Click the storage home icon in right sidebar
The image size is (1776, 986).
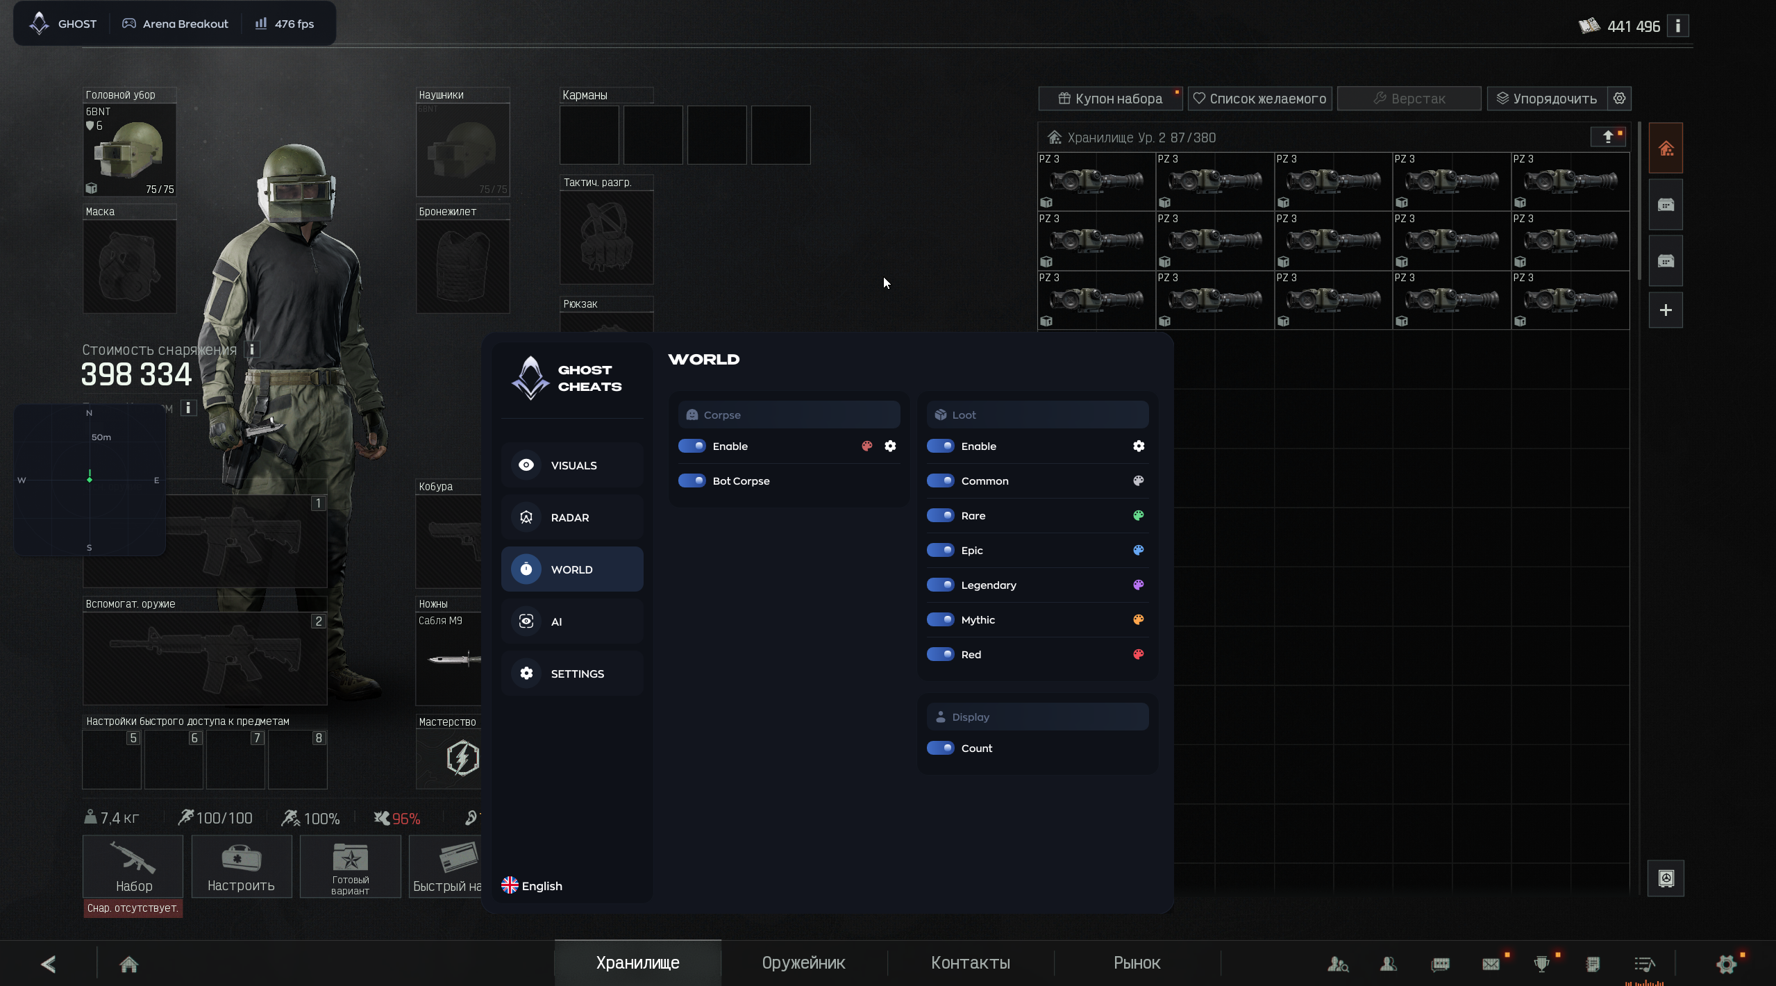point(1666,148)
